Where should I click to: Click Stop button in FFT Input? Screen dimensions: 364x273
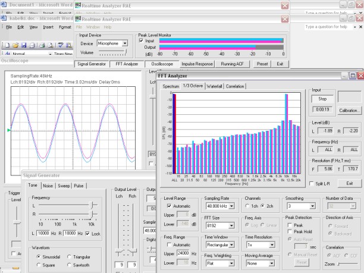tap(322, 99)
